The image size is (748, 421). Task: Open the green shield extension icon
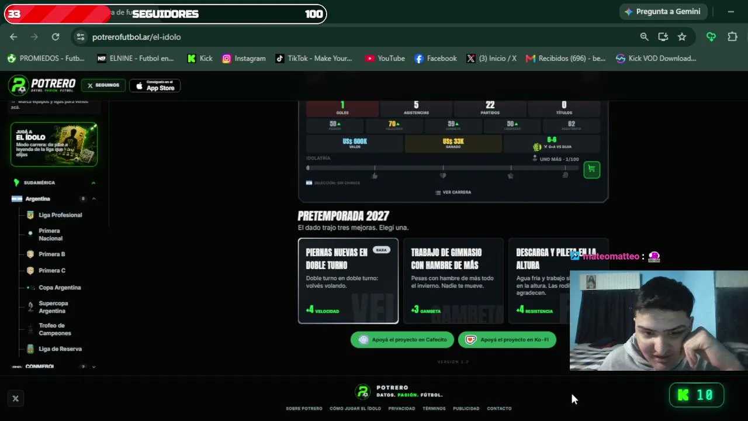click(711, 37)
